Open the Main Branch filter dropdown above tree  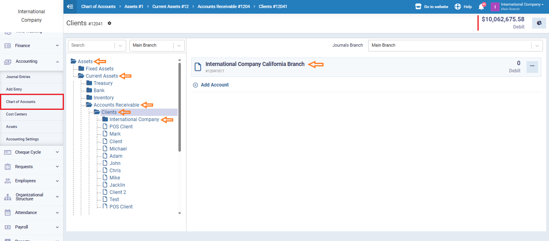[179, 45]
